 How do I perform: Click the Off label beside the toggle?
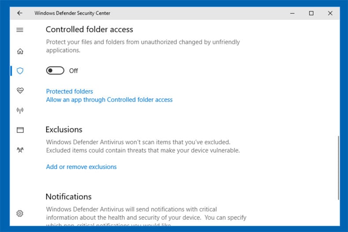[x=74, y=71]
